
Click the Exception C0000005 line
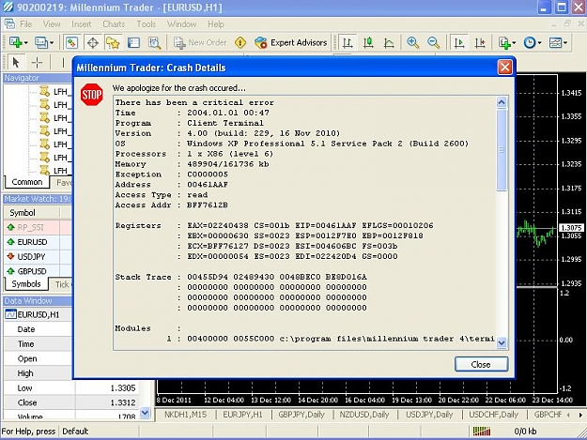point(172,174)
